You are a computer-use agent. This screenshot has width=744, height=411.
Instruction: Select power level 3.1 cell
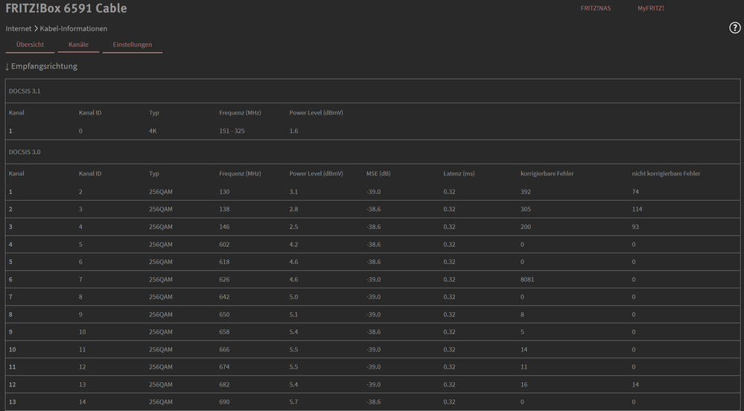(x=293, y=192)
